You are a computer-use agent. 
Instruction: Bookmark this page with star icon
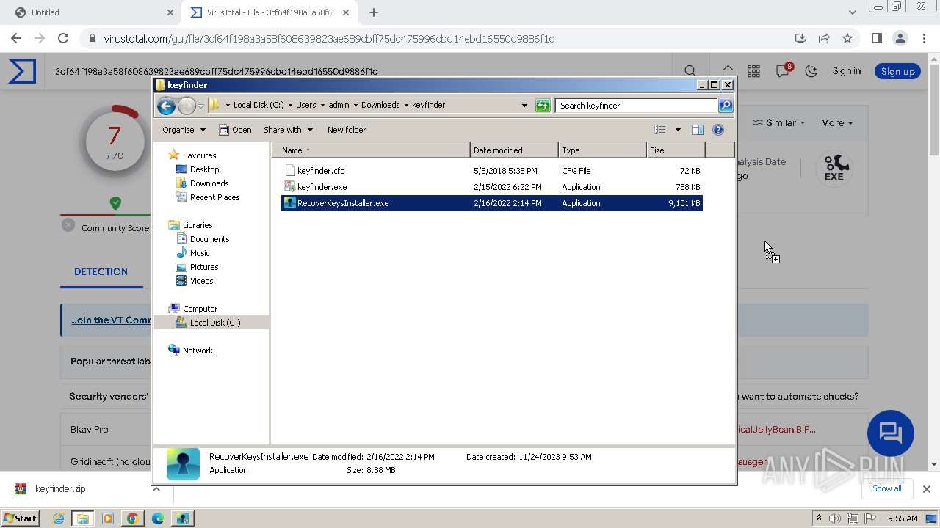(x=847, y=38)
